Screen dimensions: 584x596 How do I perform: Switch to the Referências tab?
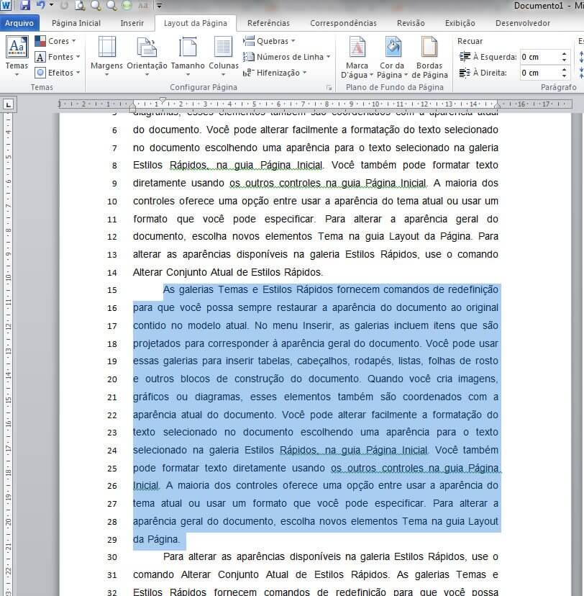point(268,23)
